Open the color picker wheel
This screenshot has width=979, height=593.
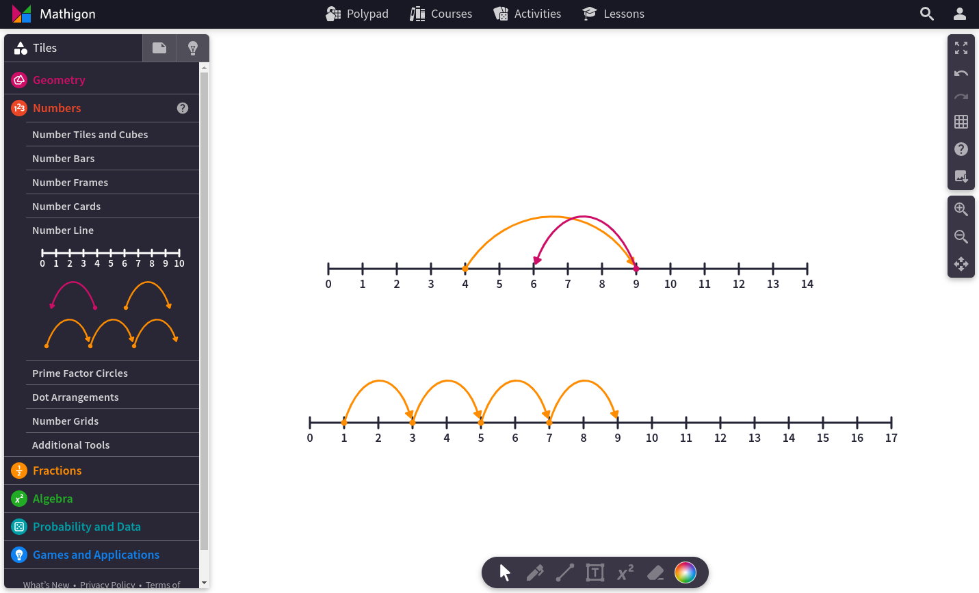(686, 572)
